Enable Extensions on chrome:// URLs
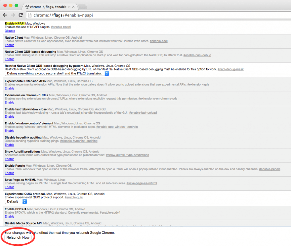Viewport: 291px width, 246px height. pyautogui.click(x=9, y=103)
